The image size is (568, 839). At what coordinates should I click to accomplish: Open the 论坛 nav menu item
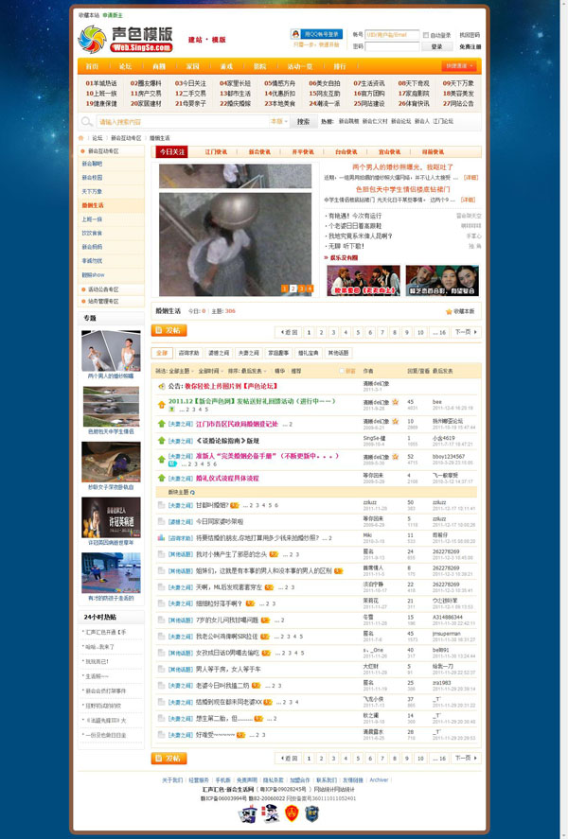[125, 66]
